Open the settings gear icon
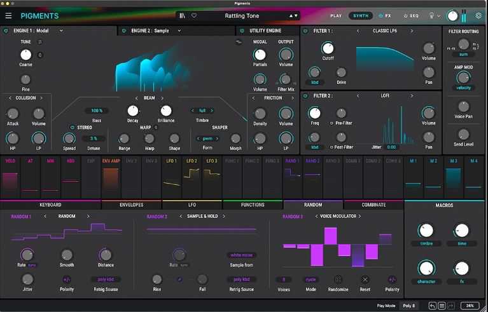Screen dimensions: 488x312 [x=478, y=16]
